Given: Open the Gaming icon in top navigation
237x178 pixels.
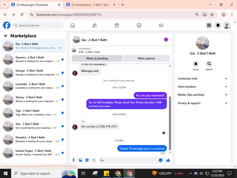Looking at the screenshot, I should [x=161, y=25].
